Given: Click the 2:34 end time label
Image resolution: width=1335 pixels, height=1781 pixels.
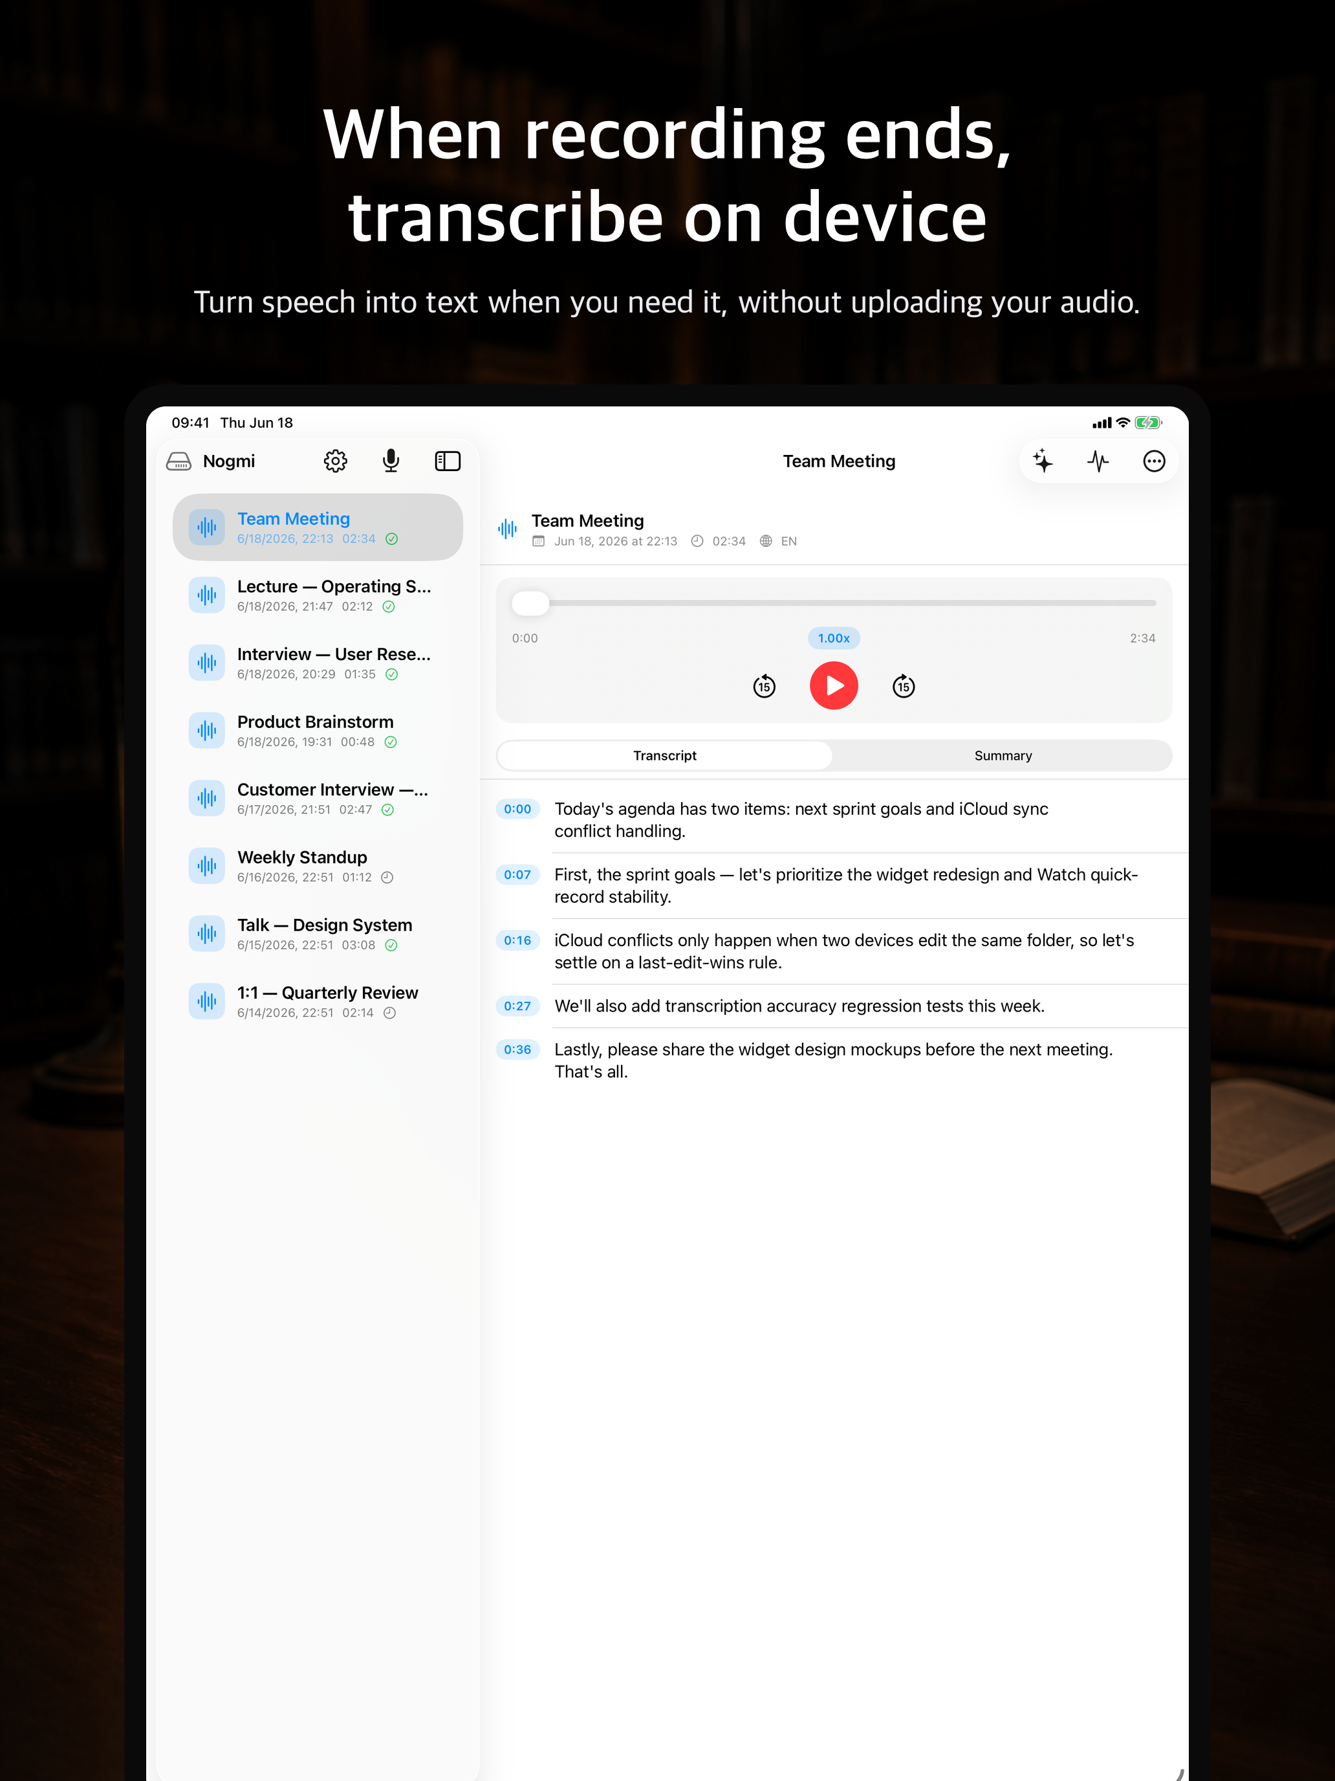Looking at the screenshot, I should pyautogui.click(x=1142, y=639).
